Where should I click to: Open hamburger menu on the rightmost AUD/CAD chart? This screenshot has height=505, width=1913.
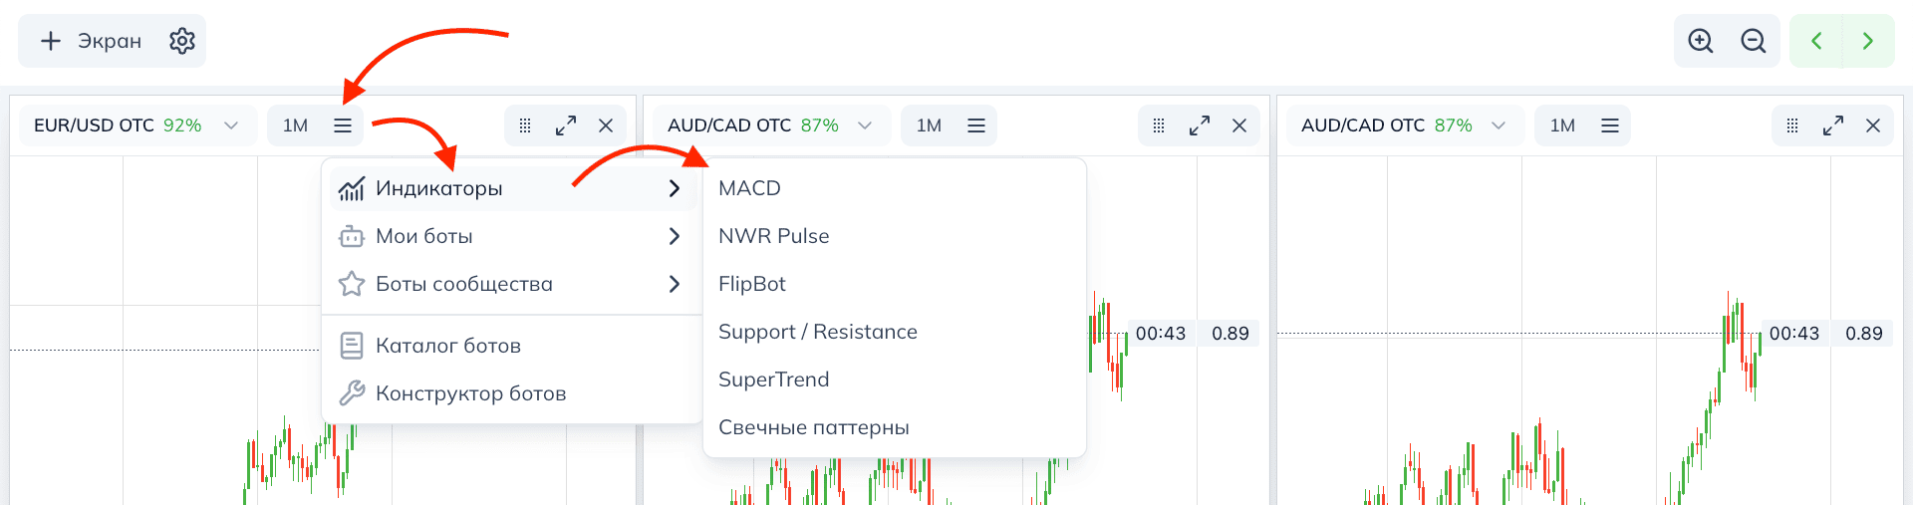coord(1610,126)
